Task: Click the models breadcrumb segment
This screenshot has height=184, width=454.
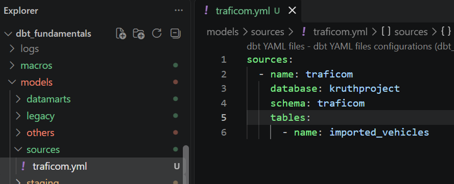Action: [223, 32]
